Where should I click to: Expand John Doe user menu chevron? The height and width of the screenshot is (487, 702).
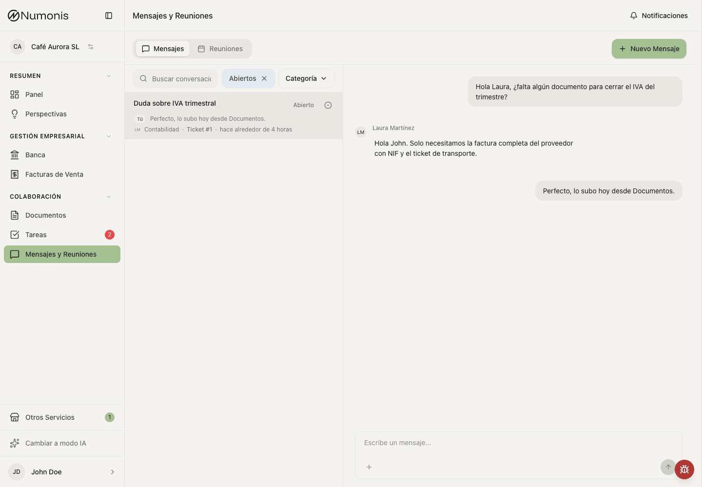(x=113, y=472)
